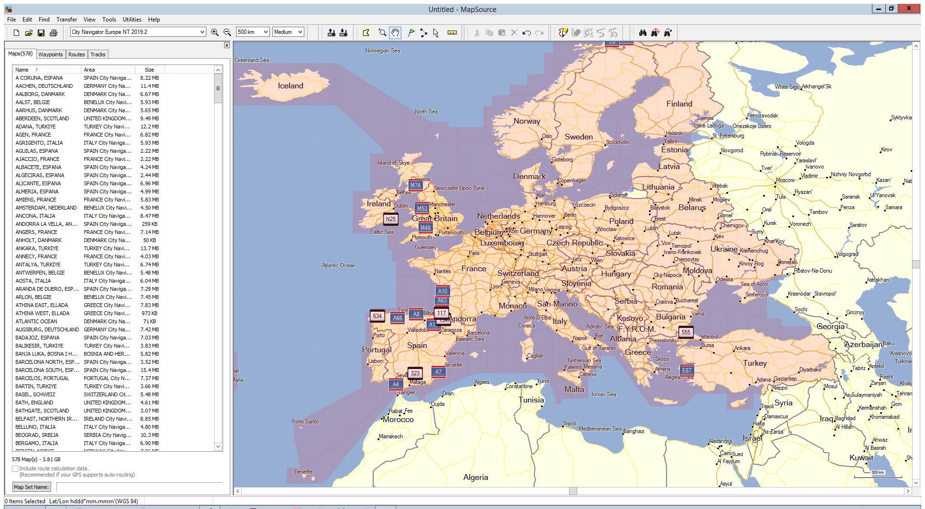Click the Paste icon
Viewport: 925px width, 509px height.
point(502,32)
